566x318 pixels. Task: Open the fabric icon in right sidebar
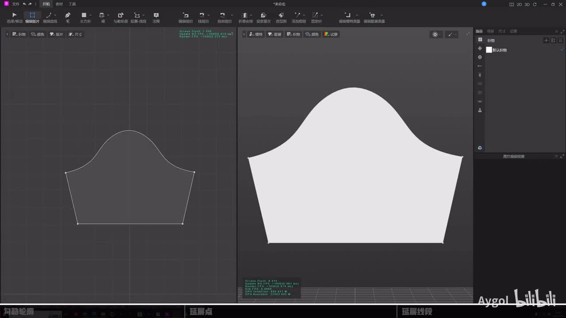[x=480, y=40]
